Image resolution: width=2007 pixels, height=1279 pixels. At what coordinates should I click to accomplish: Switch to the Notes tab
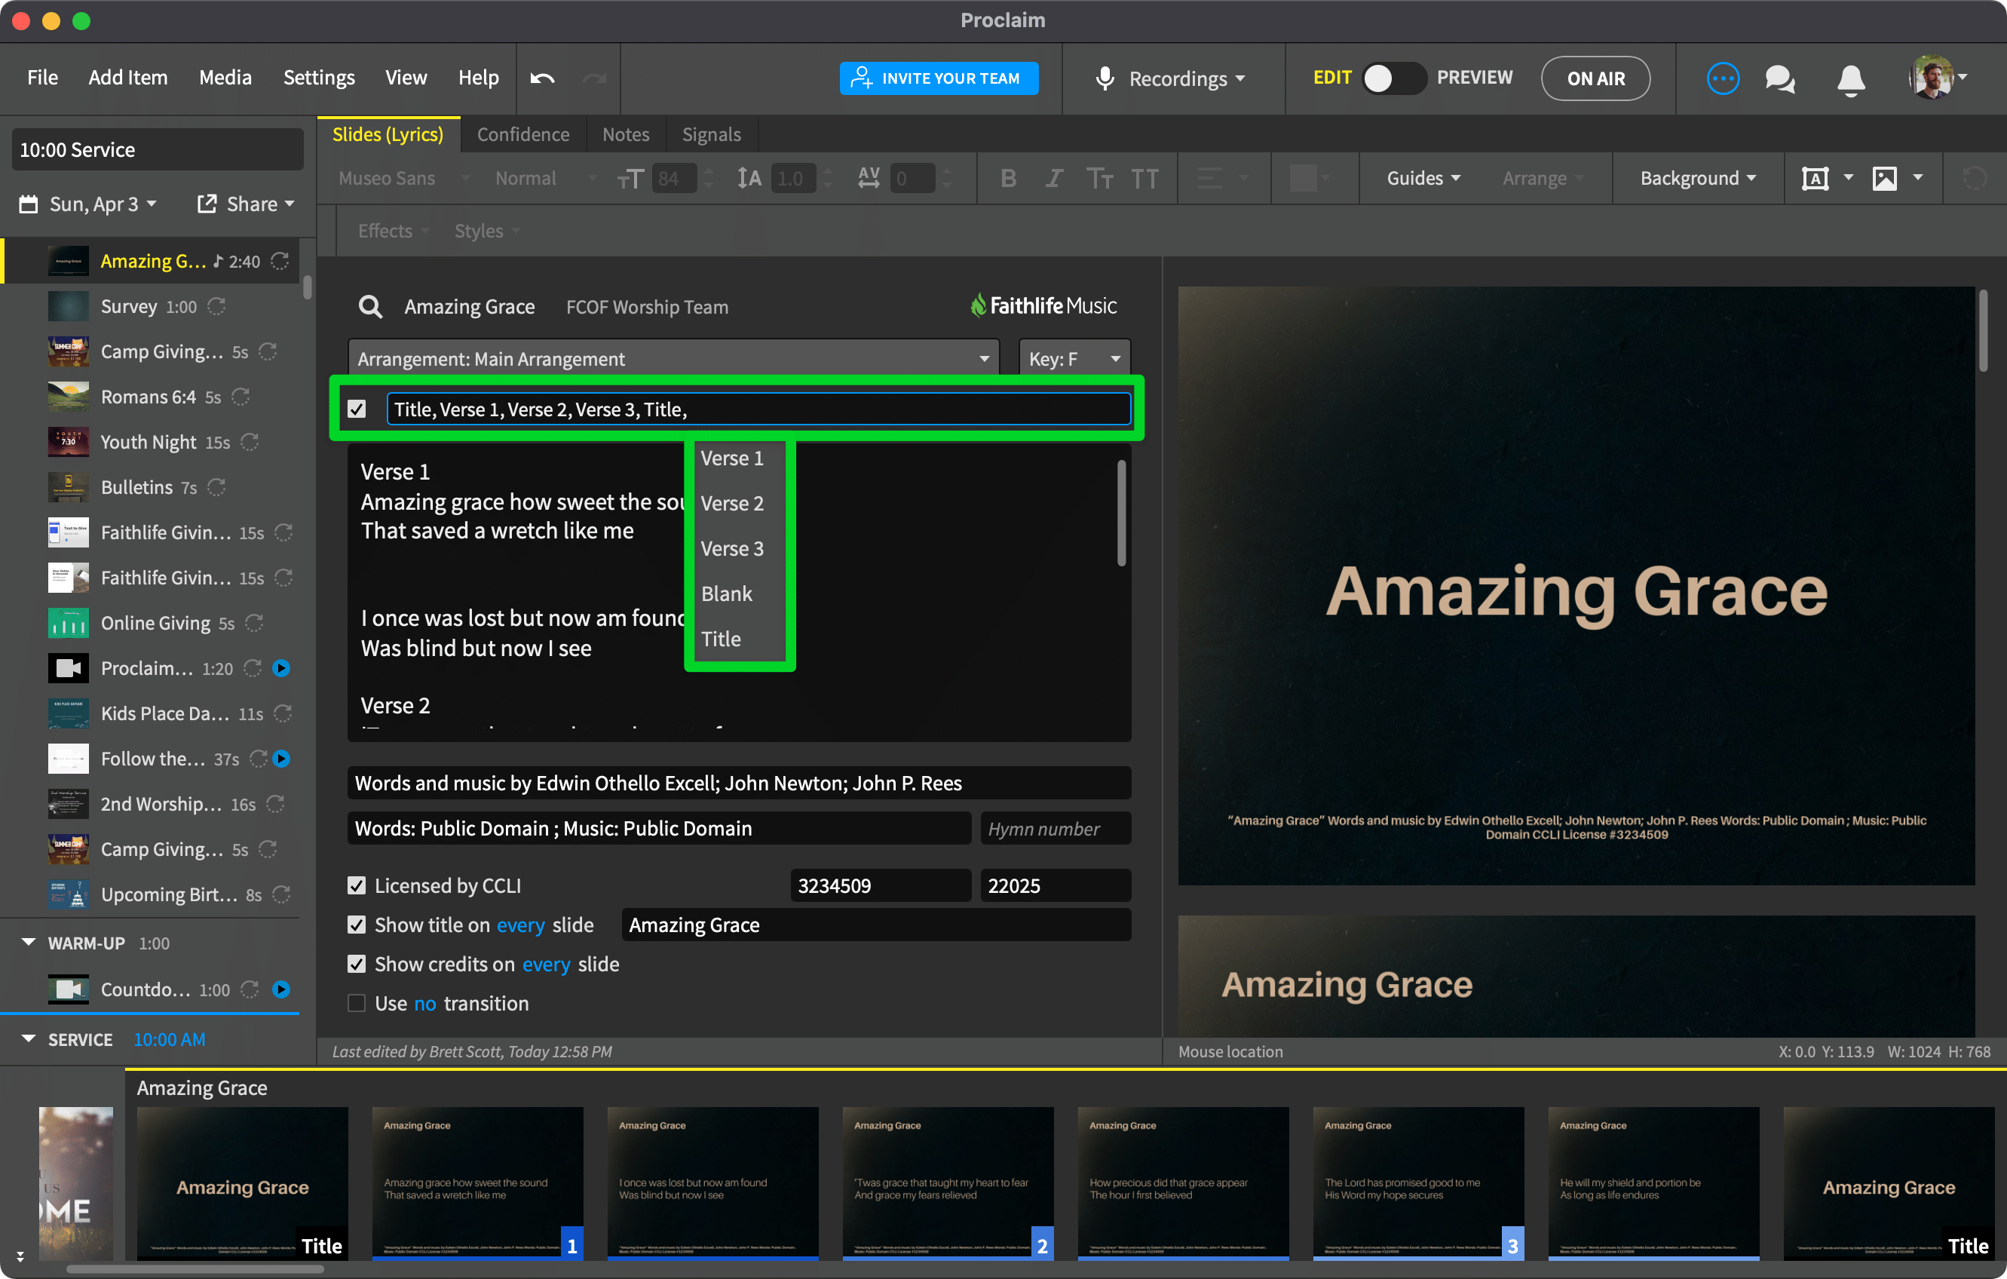click(625, 134)
